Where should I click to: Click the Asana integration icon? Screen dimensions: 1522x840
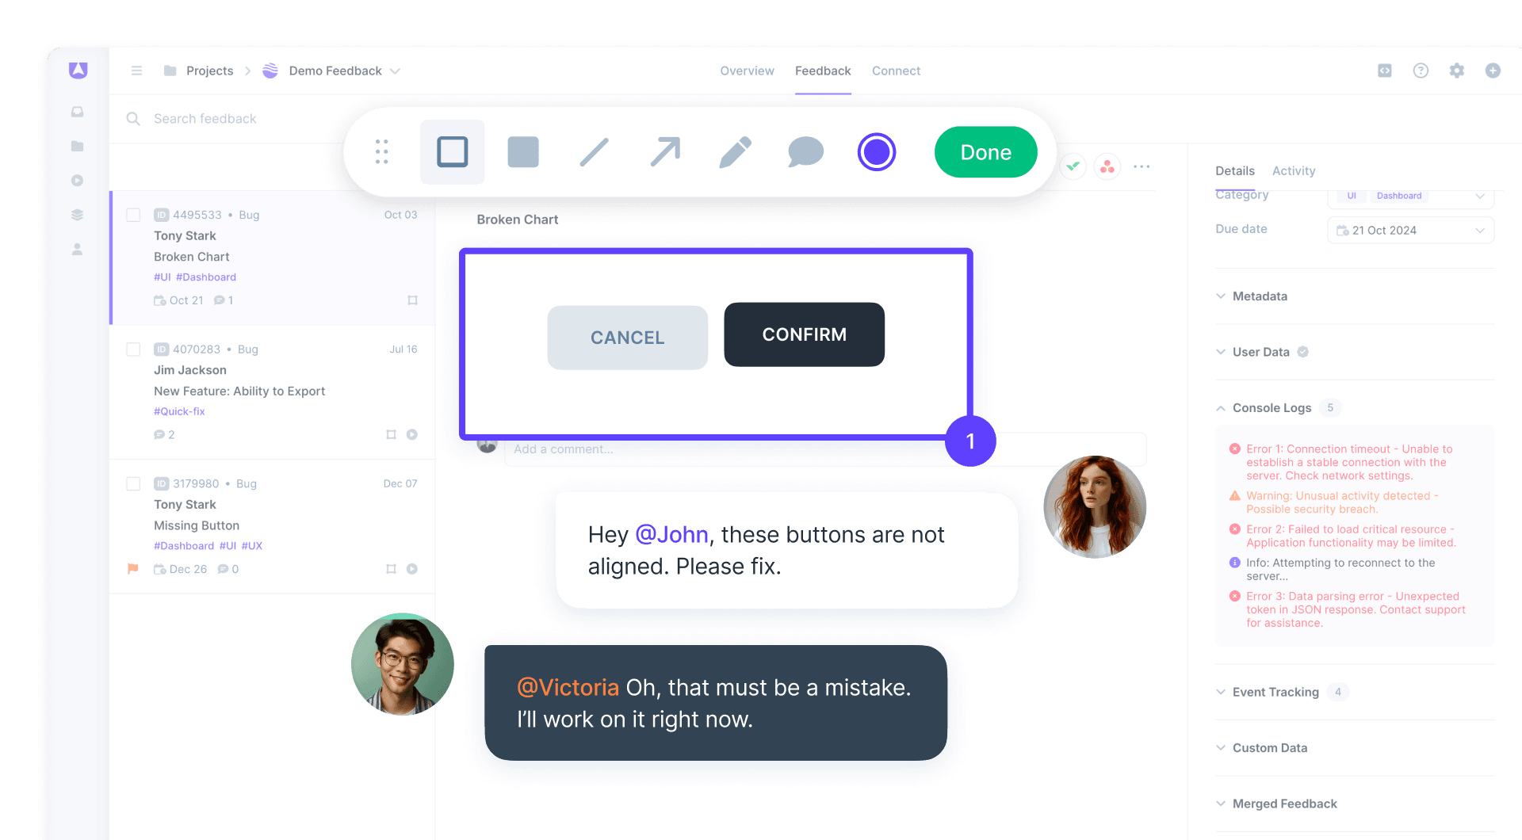(1107, 166)
